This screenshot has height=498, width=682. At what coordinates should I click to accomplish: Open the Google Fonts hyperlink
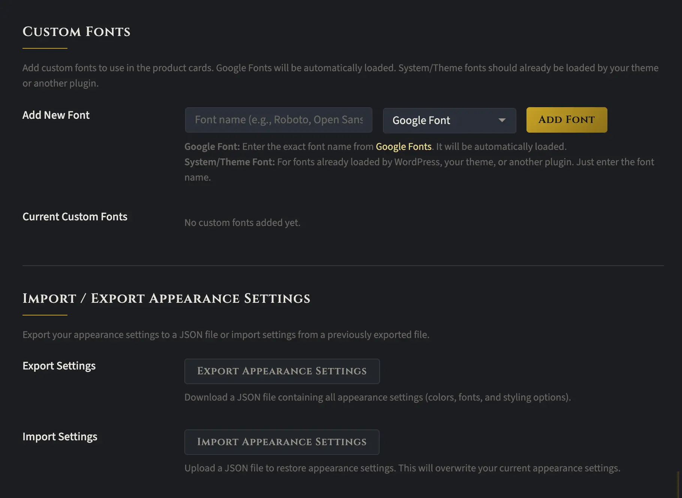(404, 147)
